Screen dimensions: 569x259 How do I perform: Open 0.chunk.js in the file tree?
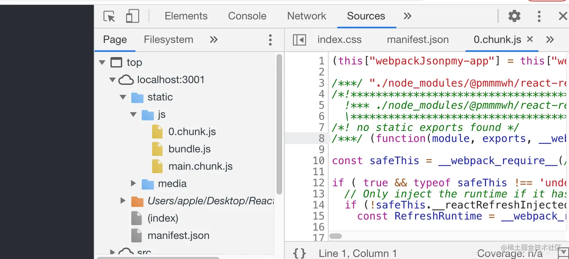pyautogui.click(x=192, y=132)
